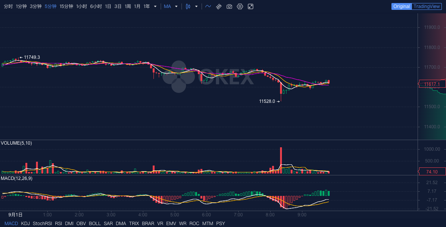Open chart settings gear icon
The width and height of the screenshot is (446, 227).
click(240, 6)
